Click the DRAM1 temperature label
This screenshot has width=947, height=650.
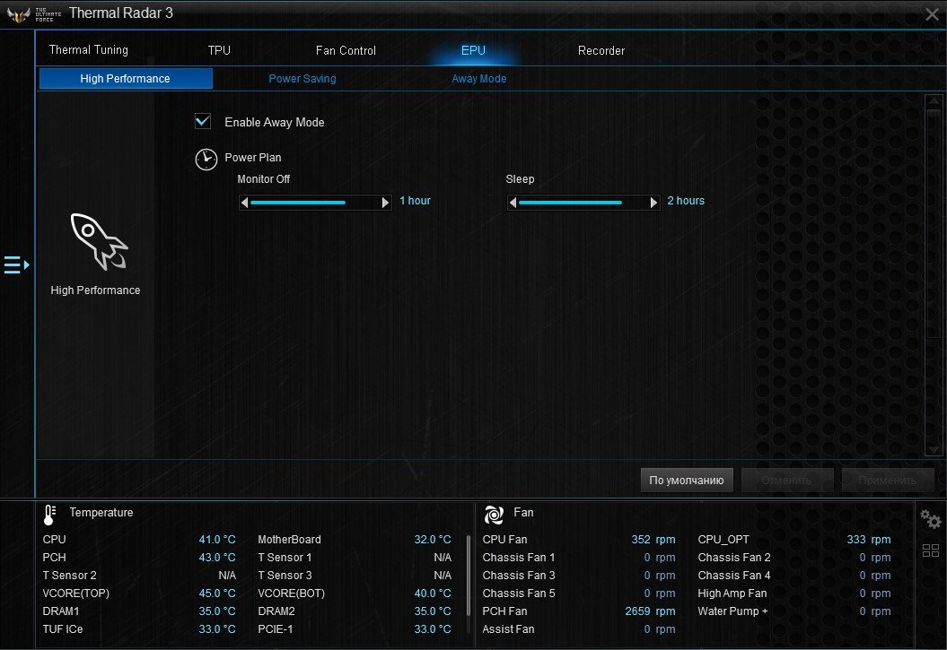tap(61, 611)
